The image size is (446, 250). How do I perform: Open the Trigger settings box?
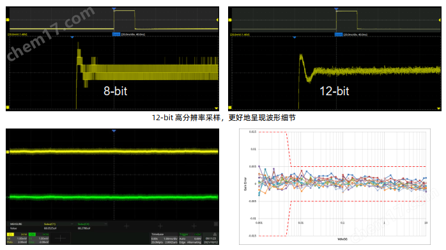tap(190, 238)
